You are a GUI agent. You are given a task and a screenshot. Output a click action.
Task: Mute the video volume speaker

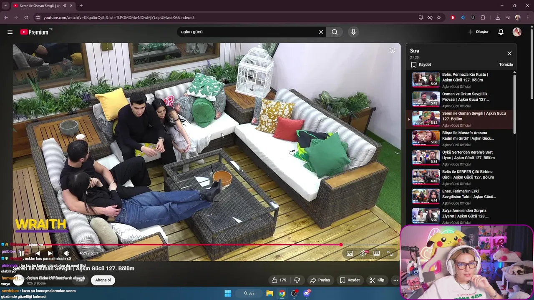pos(67,253)
